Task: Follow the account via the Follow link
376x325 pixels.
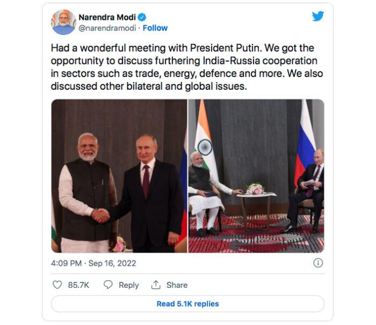Action: 155,28
